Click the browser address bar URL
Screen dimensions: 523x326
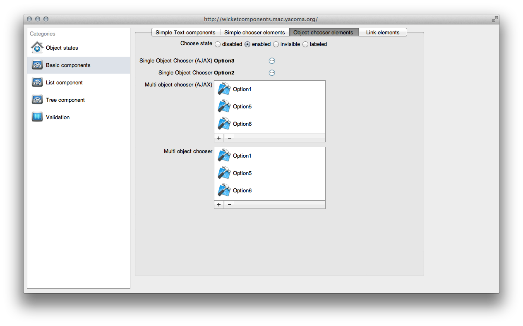click(261, 19)
